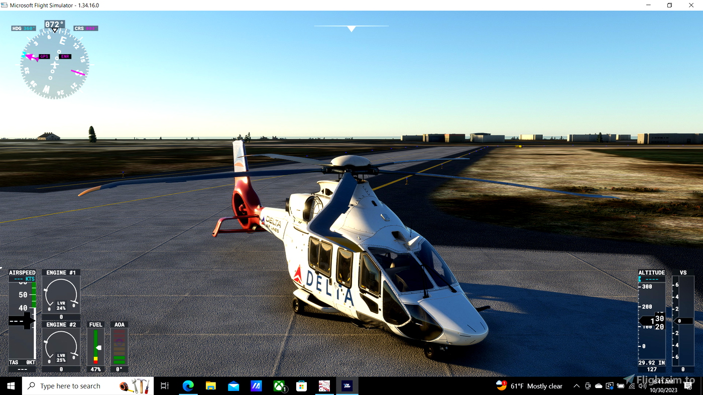Show hidden system tray icons
Screen dimensions: 703x395
tap(576, 386)
